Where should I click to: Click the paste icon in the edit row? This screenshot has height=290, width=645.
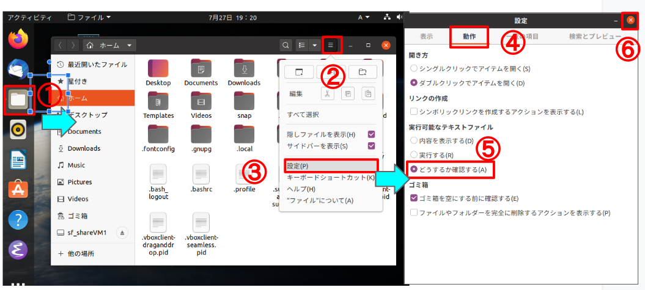(367, 93)
